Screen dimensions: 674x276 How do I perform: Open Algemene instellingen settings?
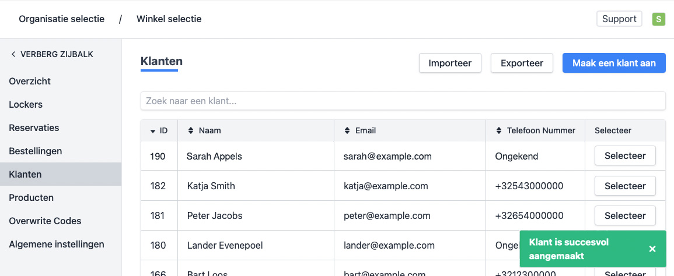[x=57, y=245]
